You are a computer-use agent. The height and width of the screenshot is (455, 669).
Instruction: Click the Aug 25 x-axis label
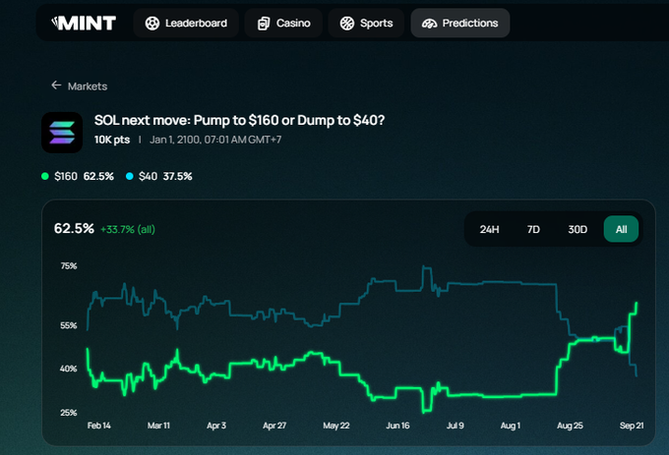click(x=570, y=426)
